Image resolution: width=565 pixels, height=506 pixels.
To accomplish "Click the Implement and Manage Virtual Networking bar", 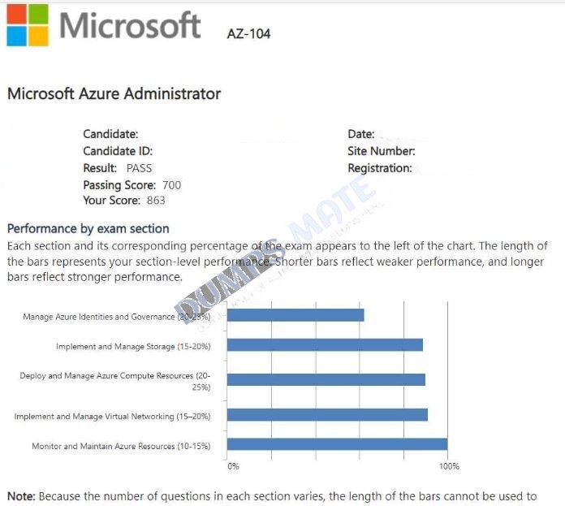I will point(327,415).
